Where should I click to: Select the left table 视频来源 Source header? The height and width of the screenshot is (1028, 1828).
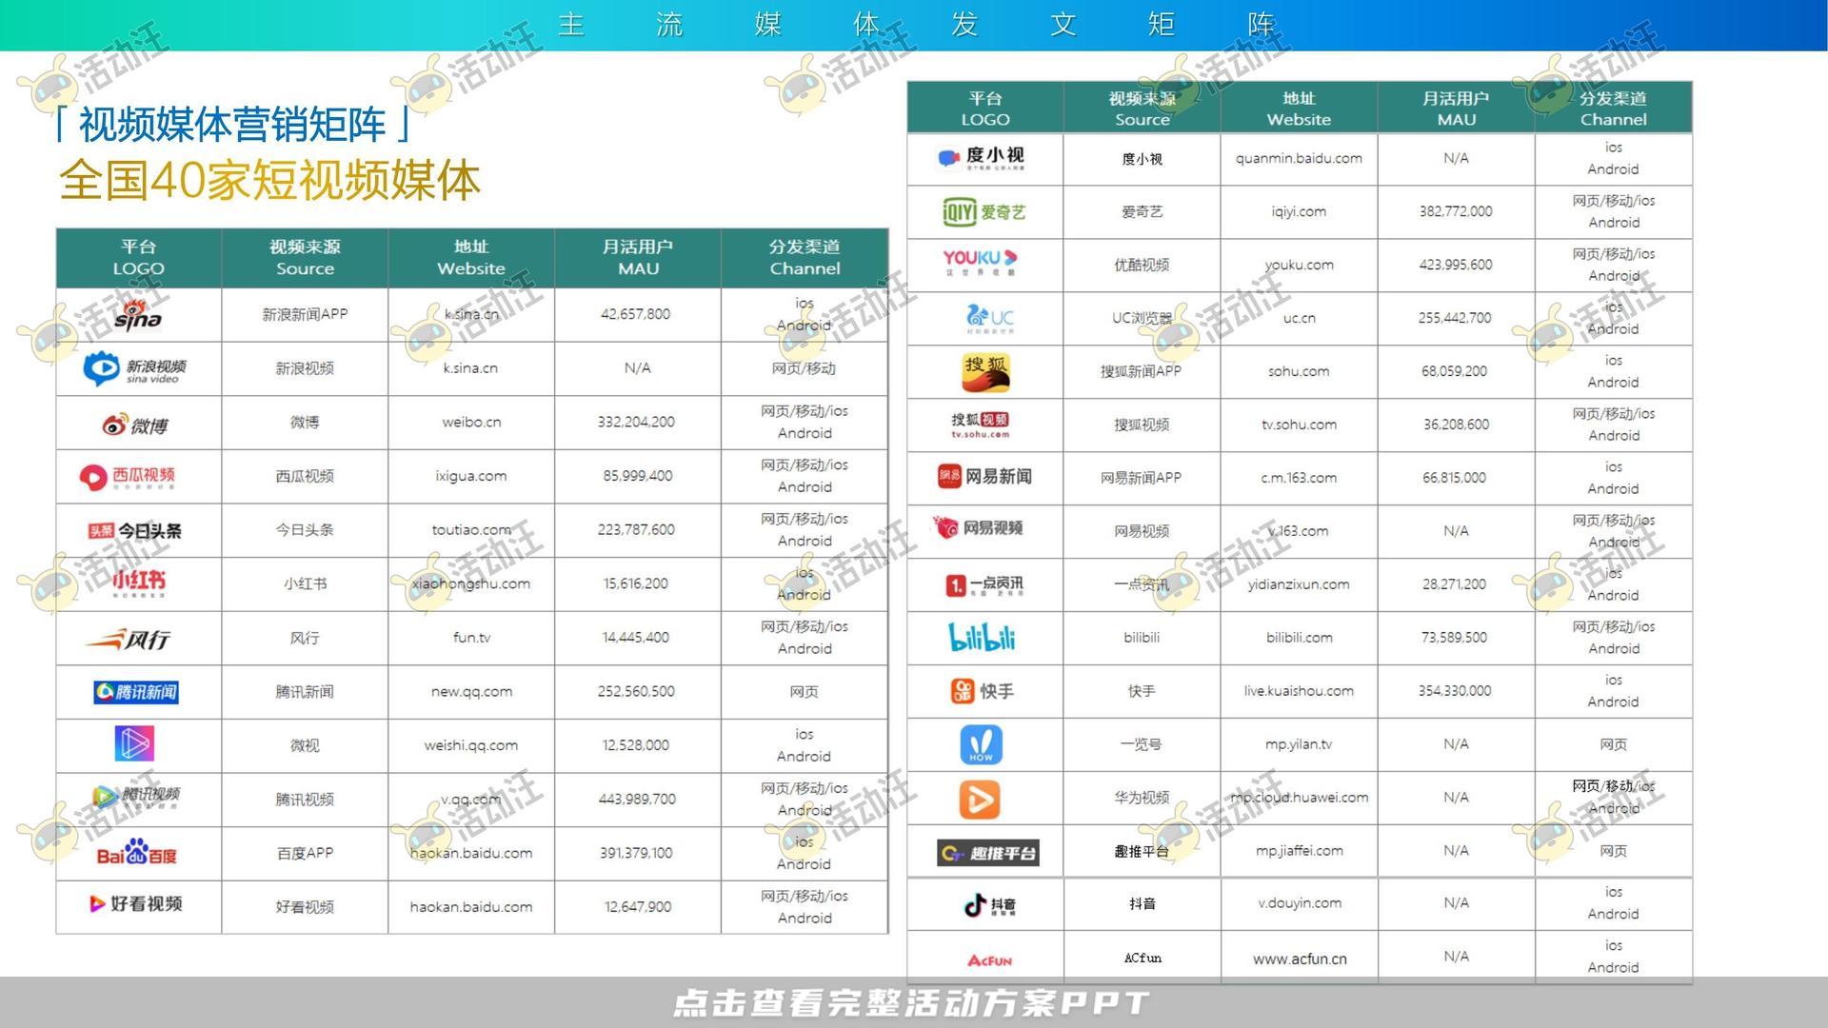[305, 257]
